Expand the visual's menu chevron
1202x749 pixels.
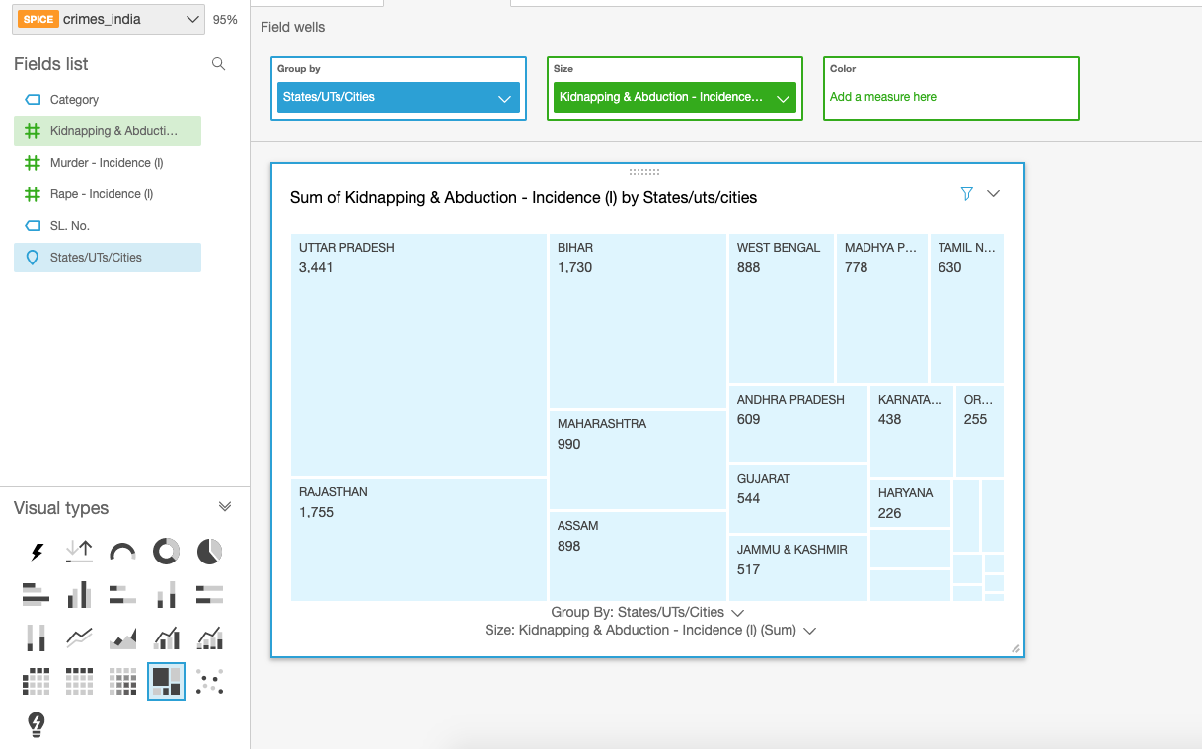coord(994,194)
